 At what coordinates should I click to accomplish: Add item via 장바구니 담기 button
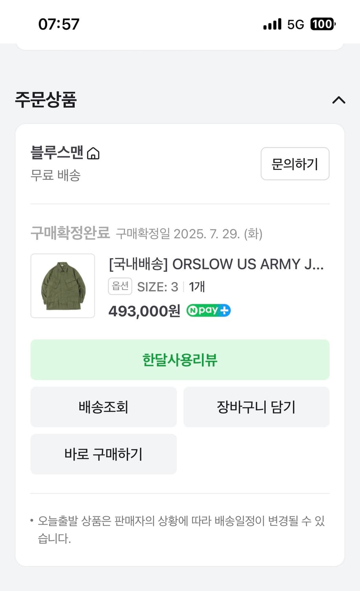[x=256, y=407]
